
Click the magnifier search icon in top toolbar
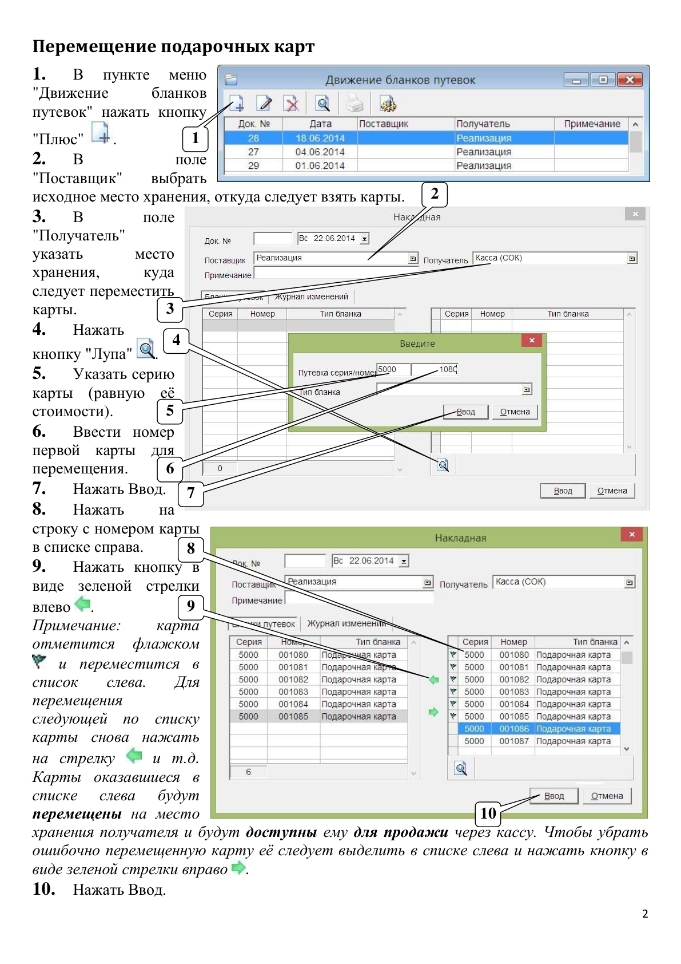pos(323,104)
